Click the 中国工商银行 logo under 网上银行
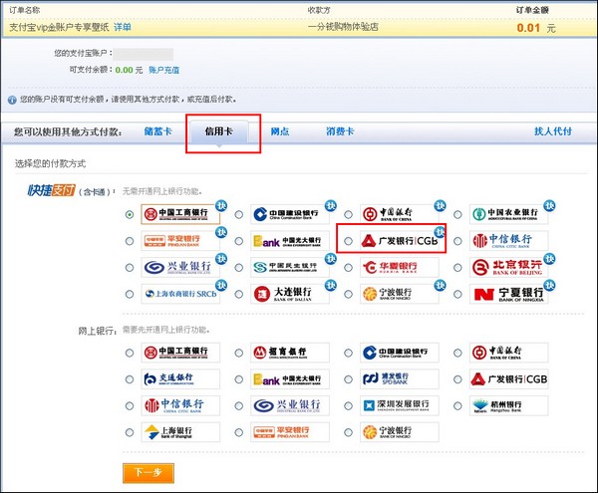 (x=180, y=353)
